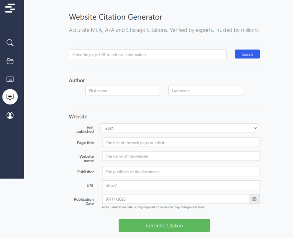Viewport: 293px width, 238px height.
Task: Click the http:// URL input field
Action: tap(181, 185)
